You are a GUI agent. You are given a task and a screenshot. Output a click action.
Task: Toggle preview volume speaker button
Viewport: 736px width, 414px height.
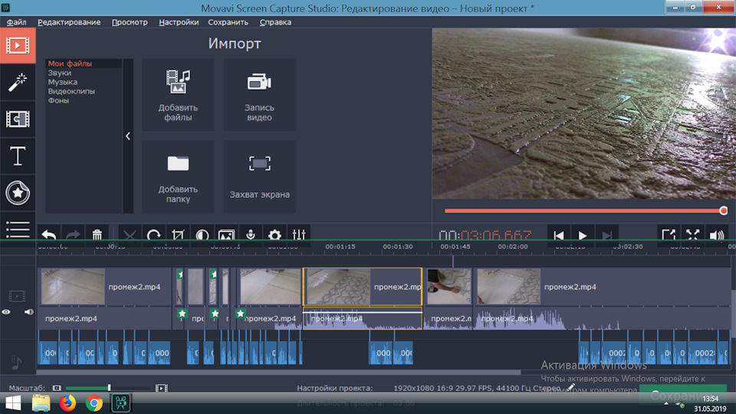[x=716, y=235]
